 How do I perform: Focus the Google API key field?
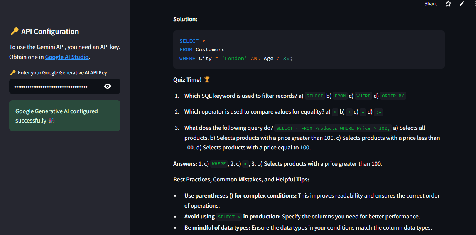click(x=54, y=87)
